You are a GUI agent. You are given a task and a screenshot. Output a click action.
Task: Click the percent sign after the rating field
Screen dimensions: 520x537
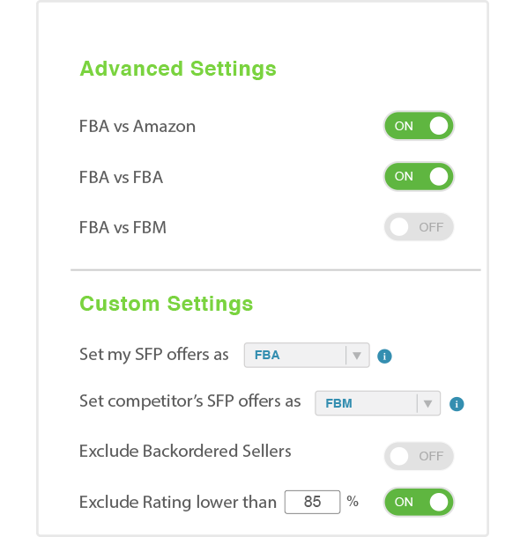click(353, 502)
